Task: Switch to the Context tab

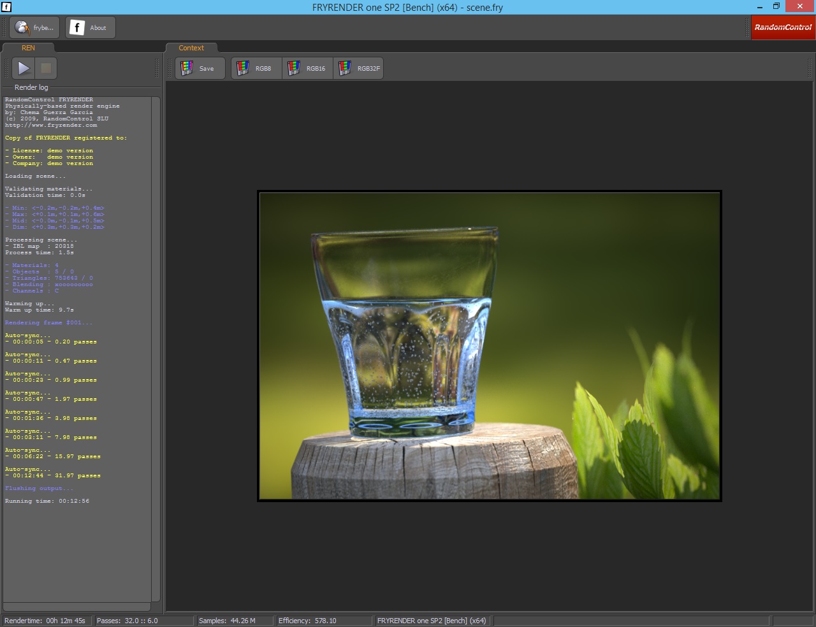Action: click(191, 48)
